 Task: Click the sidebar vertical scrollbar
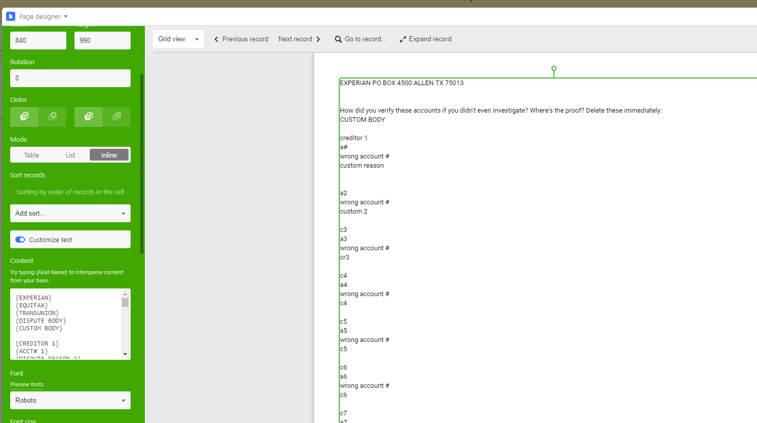(142, 164)
